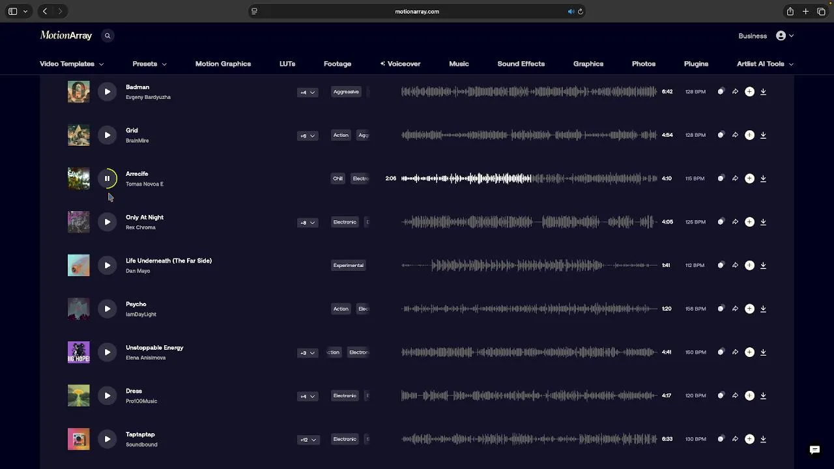The image size is (834, 469).
Task: Filter by the Chill tag on Arrecife
Action: click(338, 178)
